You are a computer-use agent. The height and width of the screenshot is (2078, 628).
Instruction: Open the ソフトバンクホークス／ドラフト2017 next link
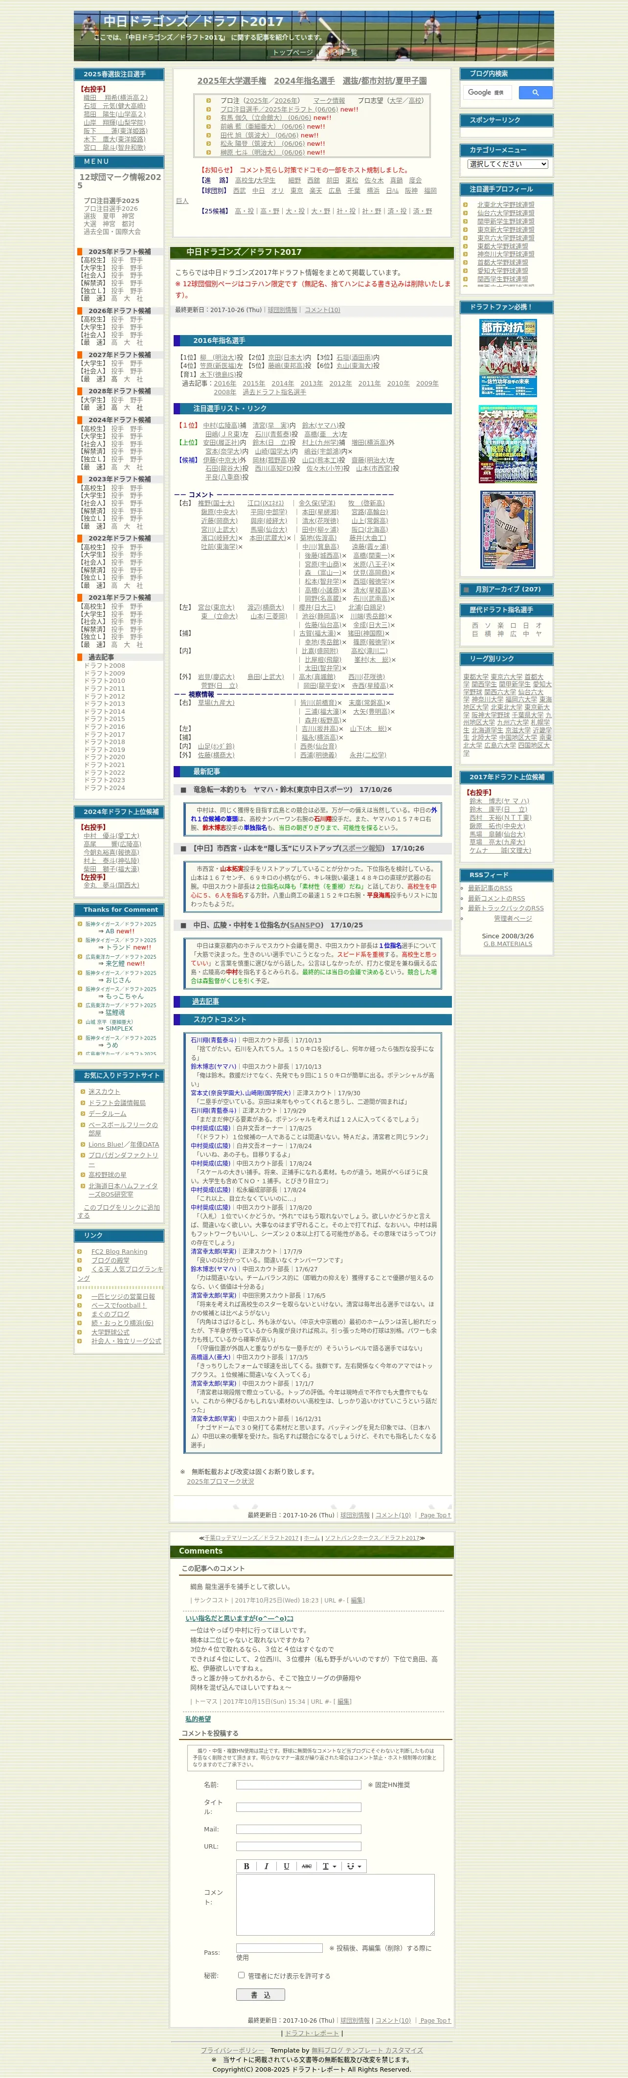point(372,1538)
